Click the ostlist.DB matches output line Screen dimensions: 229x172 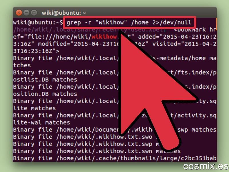click(45, 80)
